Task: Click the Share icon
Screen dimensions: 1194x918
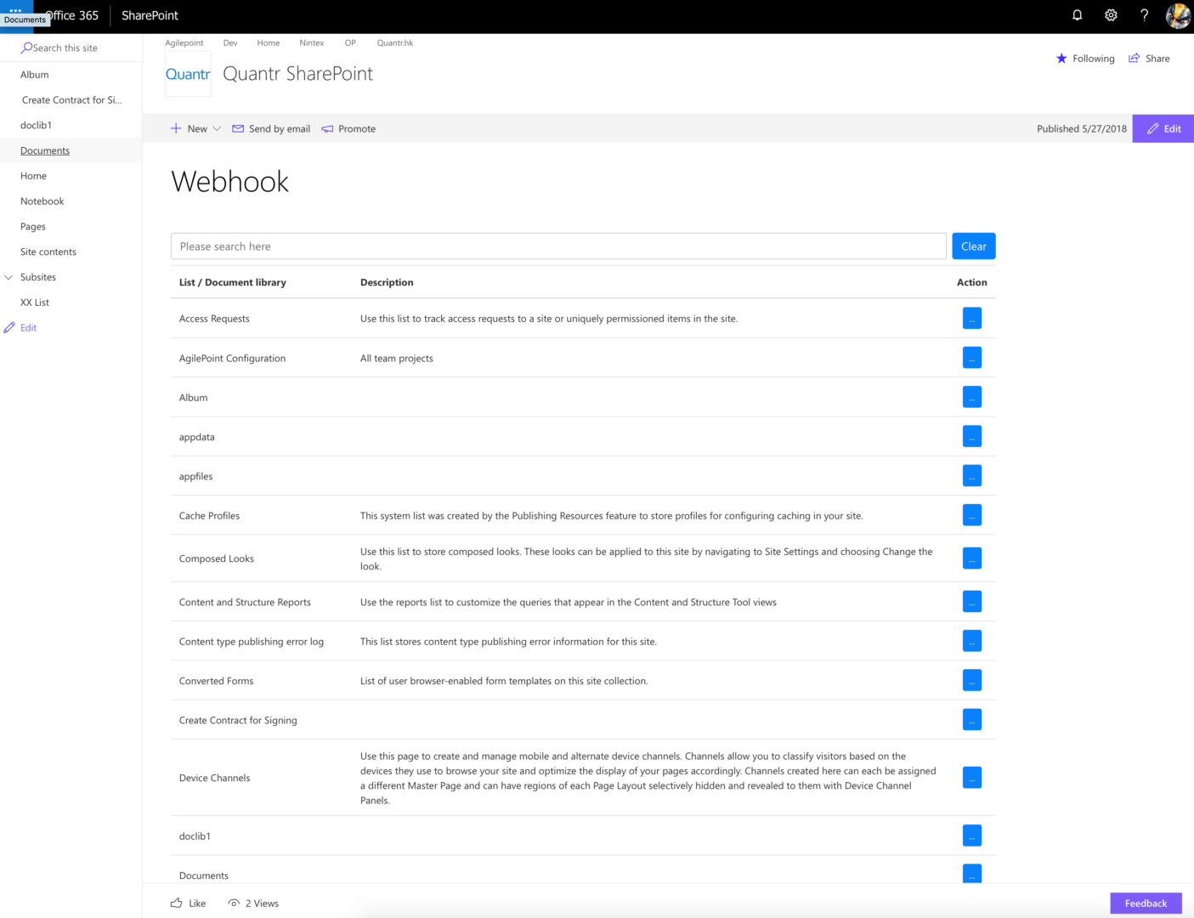Action: pyautogui.click(x=1135, y=58)
